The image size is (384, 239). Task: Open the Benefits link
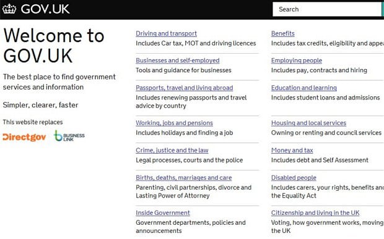(x=283, y=33)
